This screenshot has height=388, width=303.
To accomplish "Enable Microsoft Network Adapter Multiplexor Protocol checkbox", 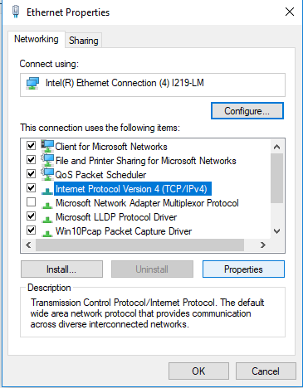I will 31,202.
